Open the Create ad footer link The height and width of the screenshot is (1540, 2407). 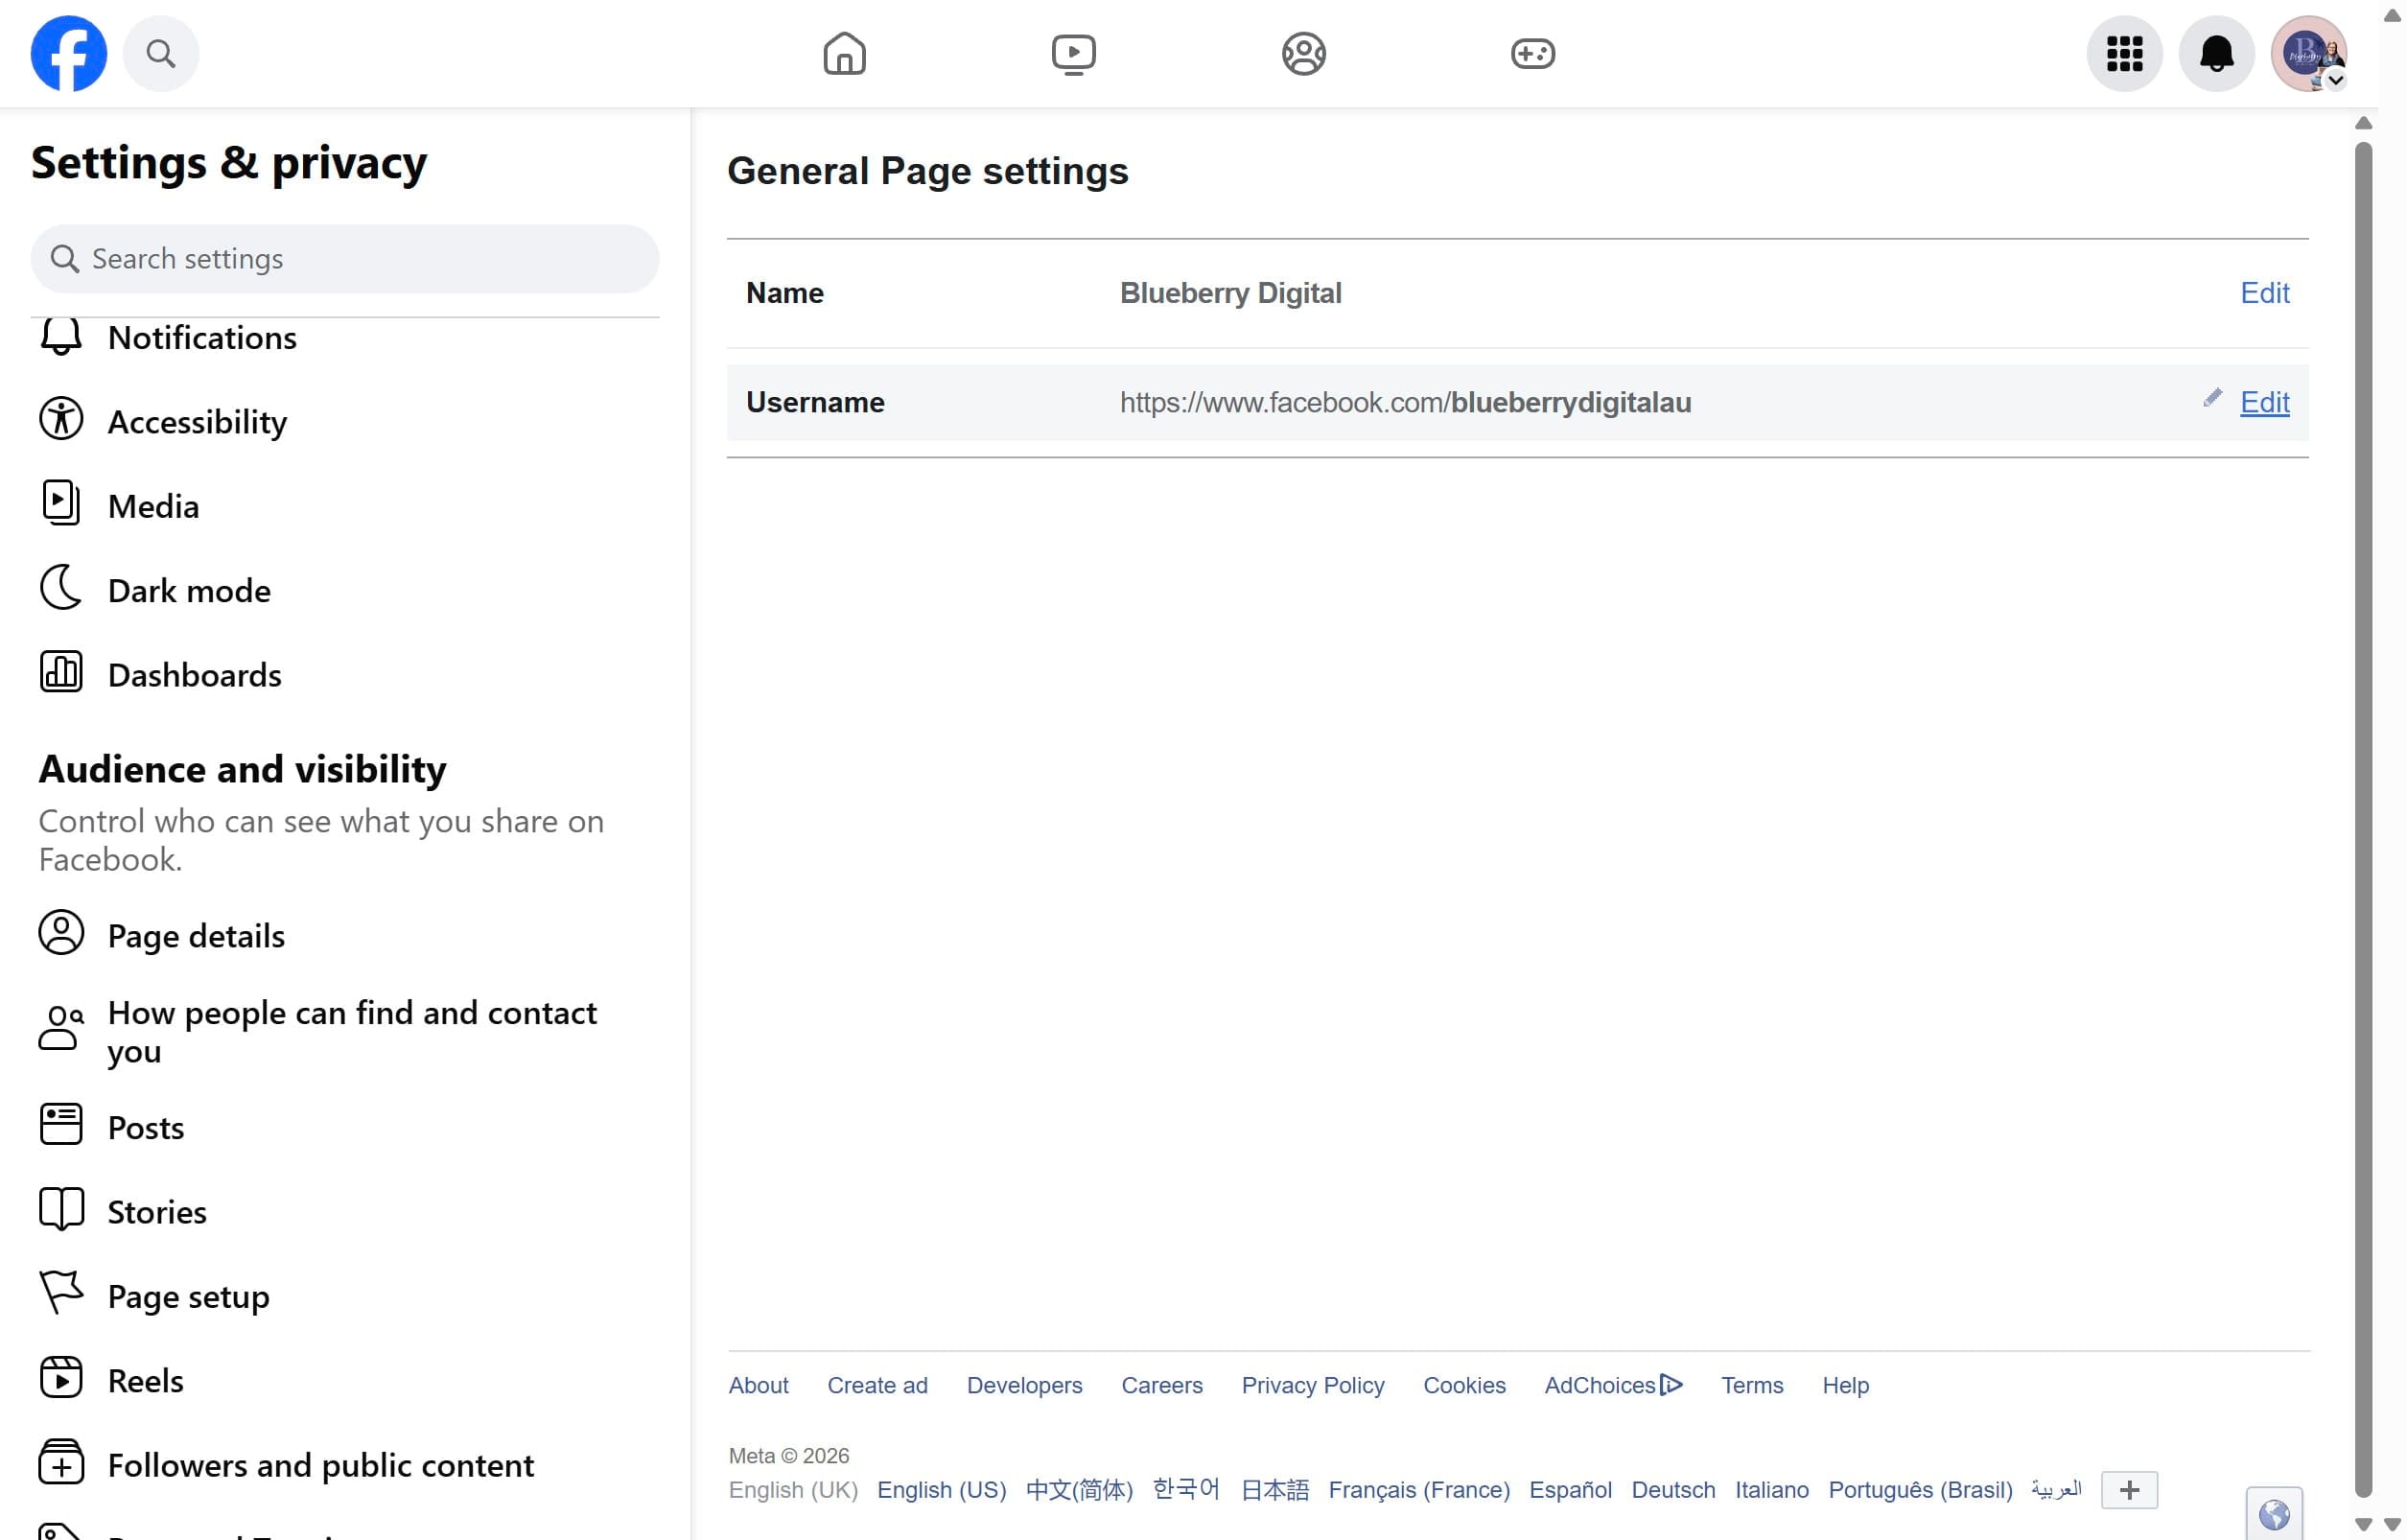click(x=877, y=1385)
